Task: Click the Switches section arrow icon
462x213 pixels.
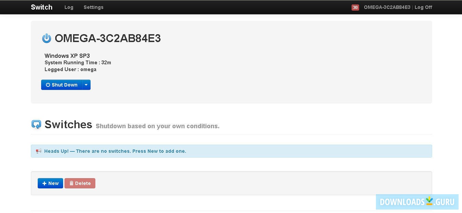Action: coord(36,124)
